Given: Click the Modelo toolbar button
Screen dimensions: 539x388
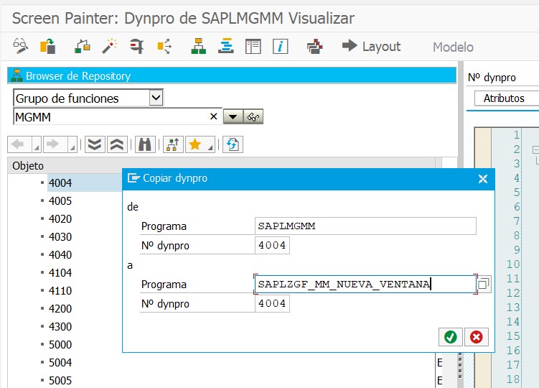Looking at the screenshot, I should 453,47.
